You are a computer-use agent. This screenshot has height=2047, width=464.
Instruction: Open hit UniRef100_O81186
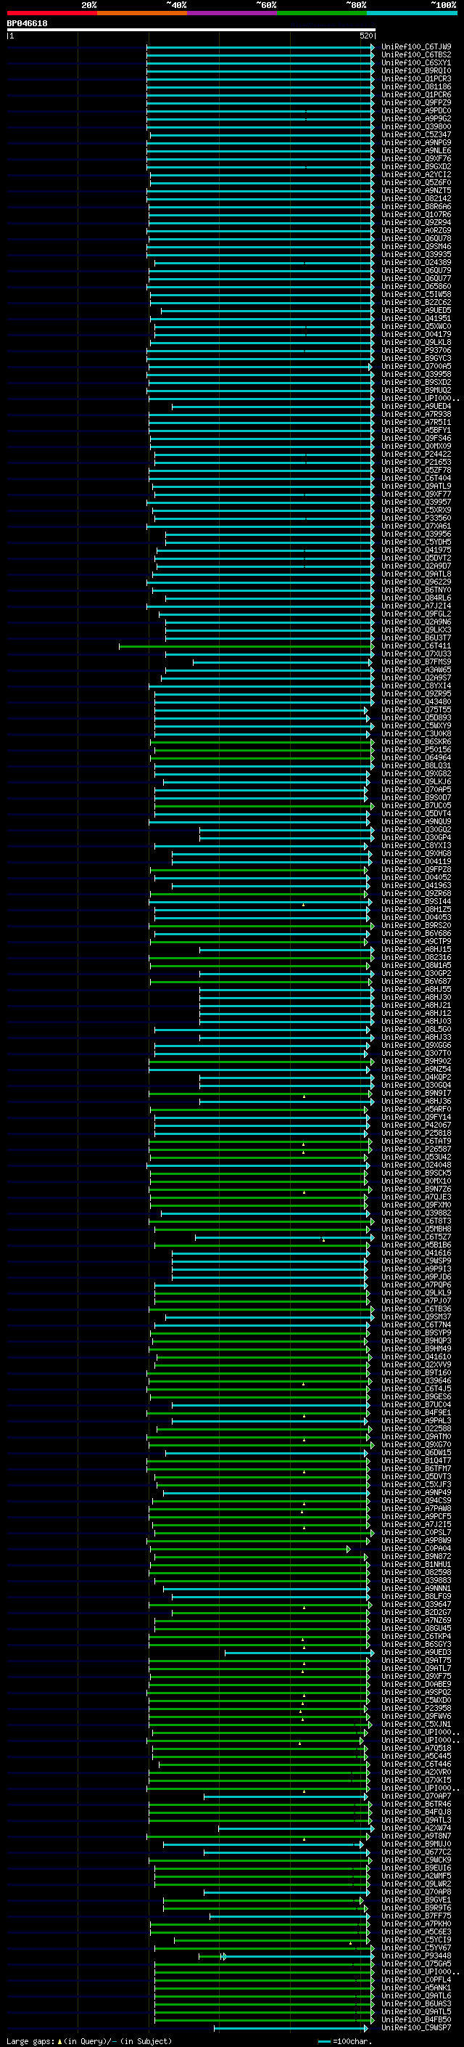pyautogui.click(x=416, y=86)
